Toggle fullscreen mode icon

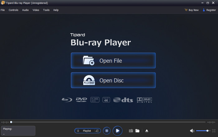tap(214, 131)
